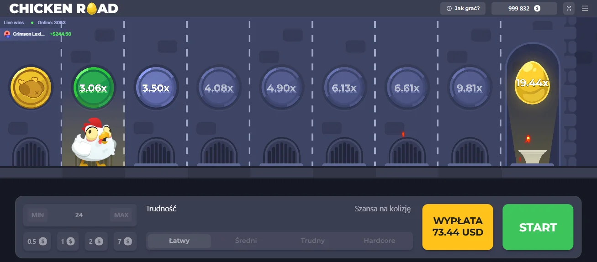Cash out with WYPŁATA 73.44 USD
Image resolution: width=597 pixels, height=262 pixels.
(x=458, y=227)
